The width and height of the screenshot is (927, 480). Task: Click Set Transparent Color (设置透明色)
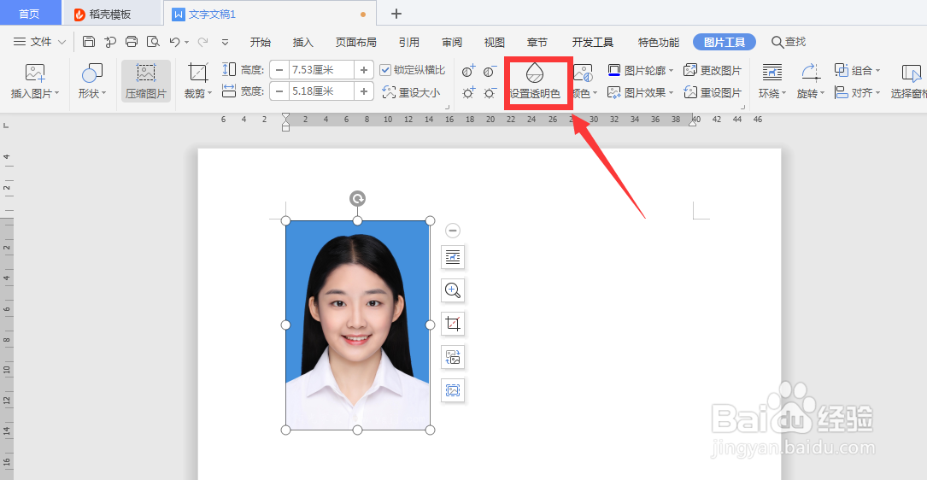pyautogui.click(x=535, y=82)
